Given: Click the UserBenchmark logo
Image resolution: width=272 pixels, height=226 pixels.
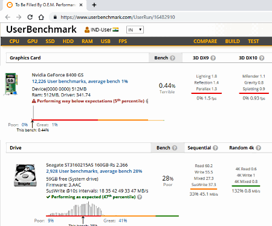Looking at the screenshot, I should point(41,30).
